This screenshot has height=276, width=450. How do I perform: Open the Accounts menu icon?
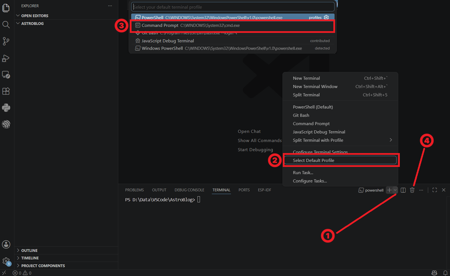coord(6,244)
